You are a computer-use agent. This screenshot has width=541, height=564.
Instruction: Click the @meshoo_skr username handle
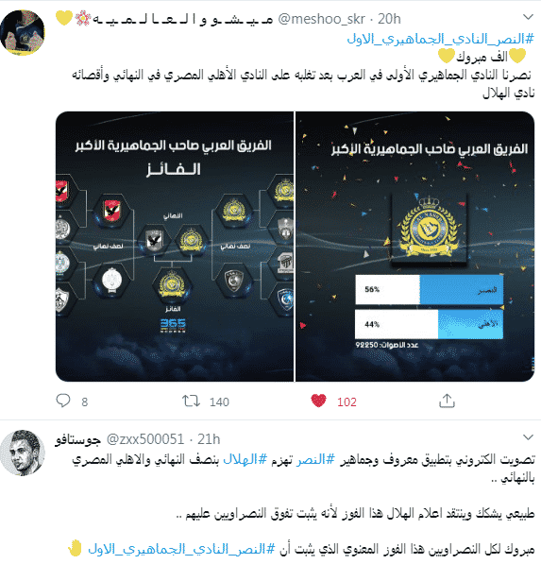coord(322,19)
